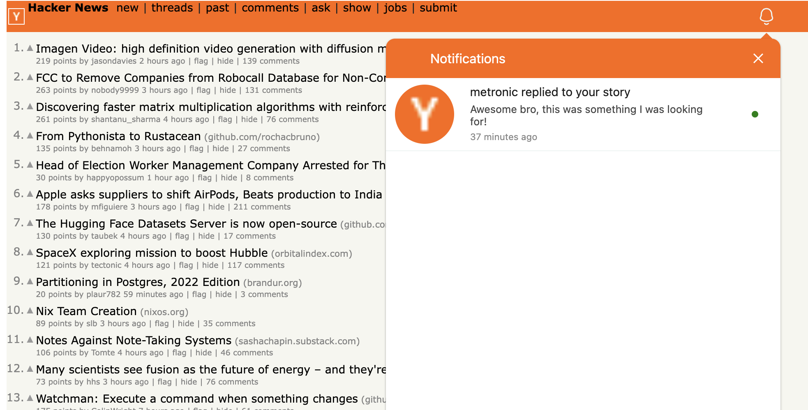The width and height of the screenshot is (808, 410).
Task: Click '37 minutes ago' notification time
Action: coord(503,137)
